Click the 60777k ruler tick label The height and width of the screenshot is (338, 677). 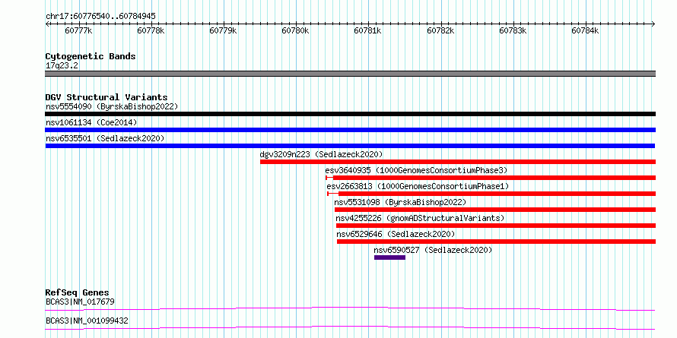tap(78, 31)
